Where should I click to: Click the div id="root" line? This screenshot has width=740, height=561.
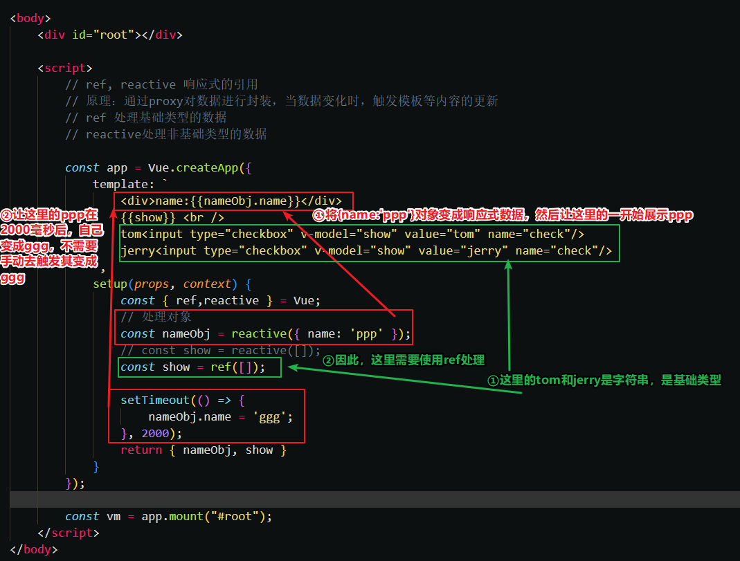coord(110,35)
